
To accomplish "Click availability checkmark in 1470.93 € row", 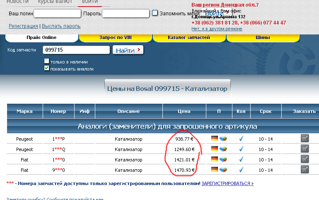I will 241,170.
